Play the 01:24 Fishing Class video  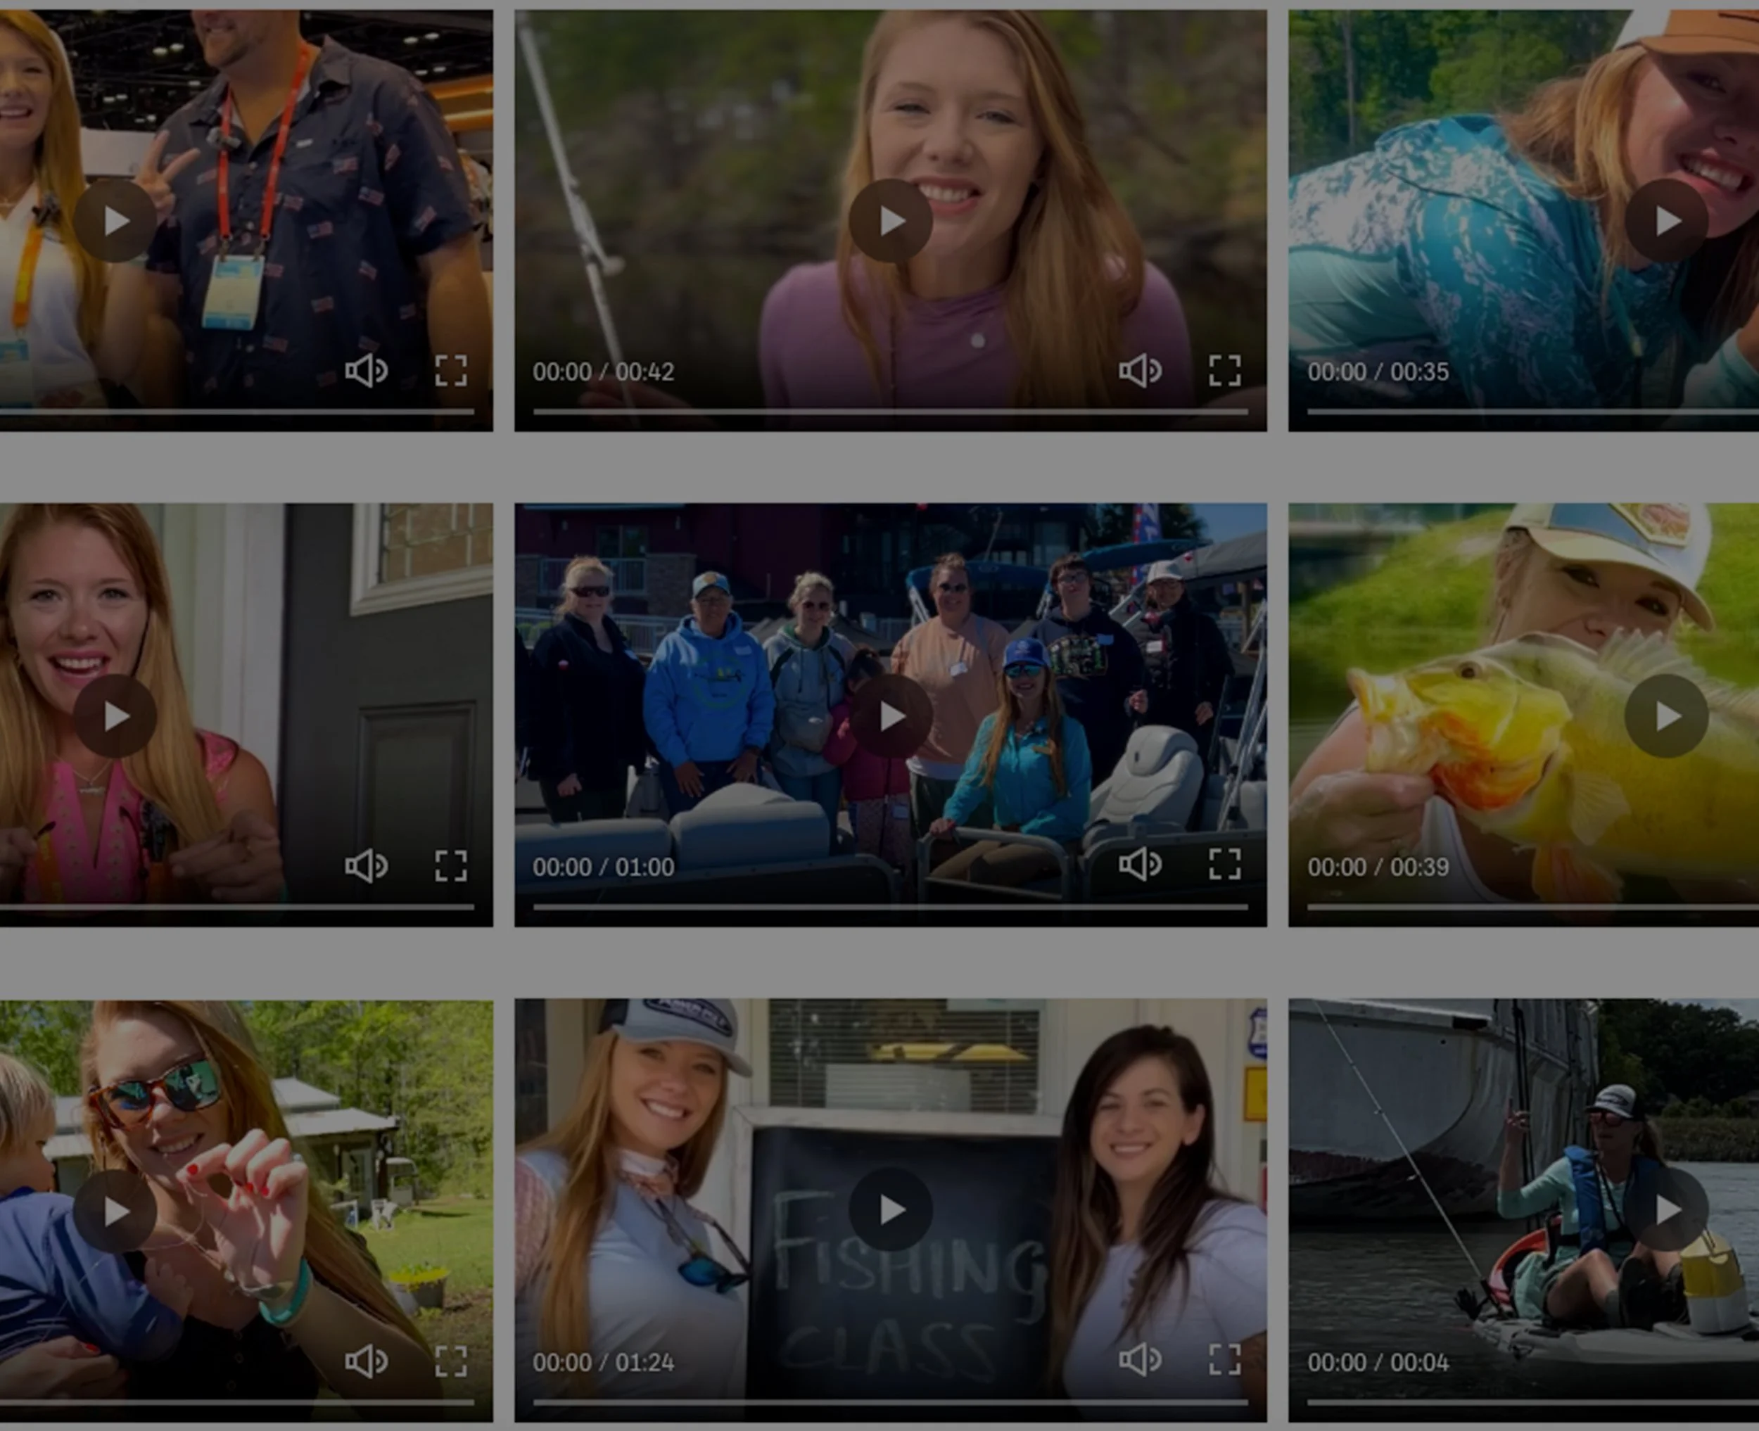890,1209
